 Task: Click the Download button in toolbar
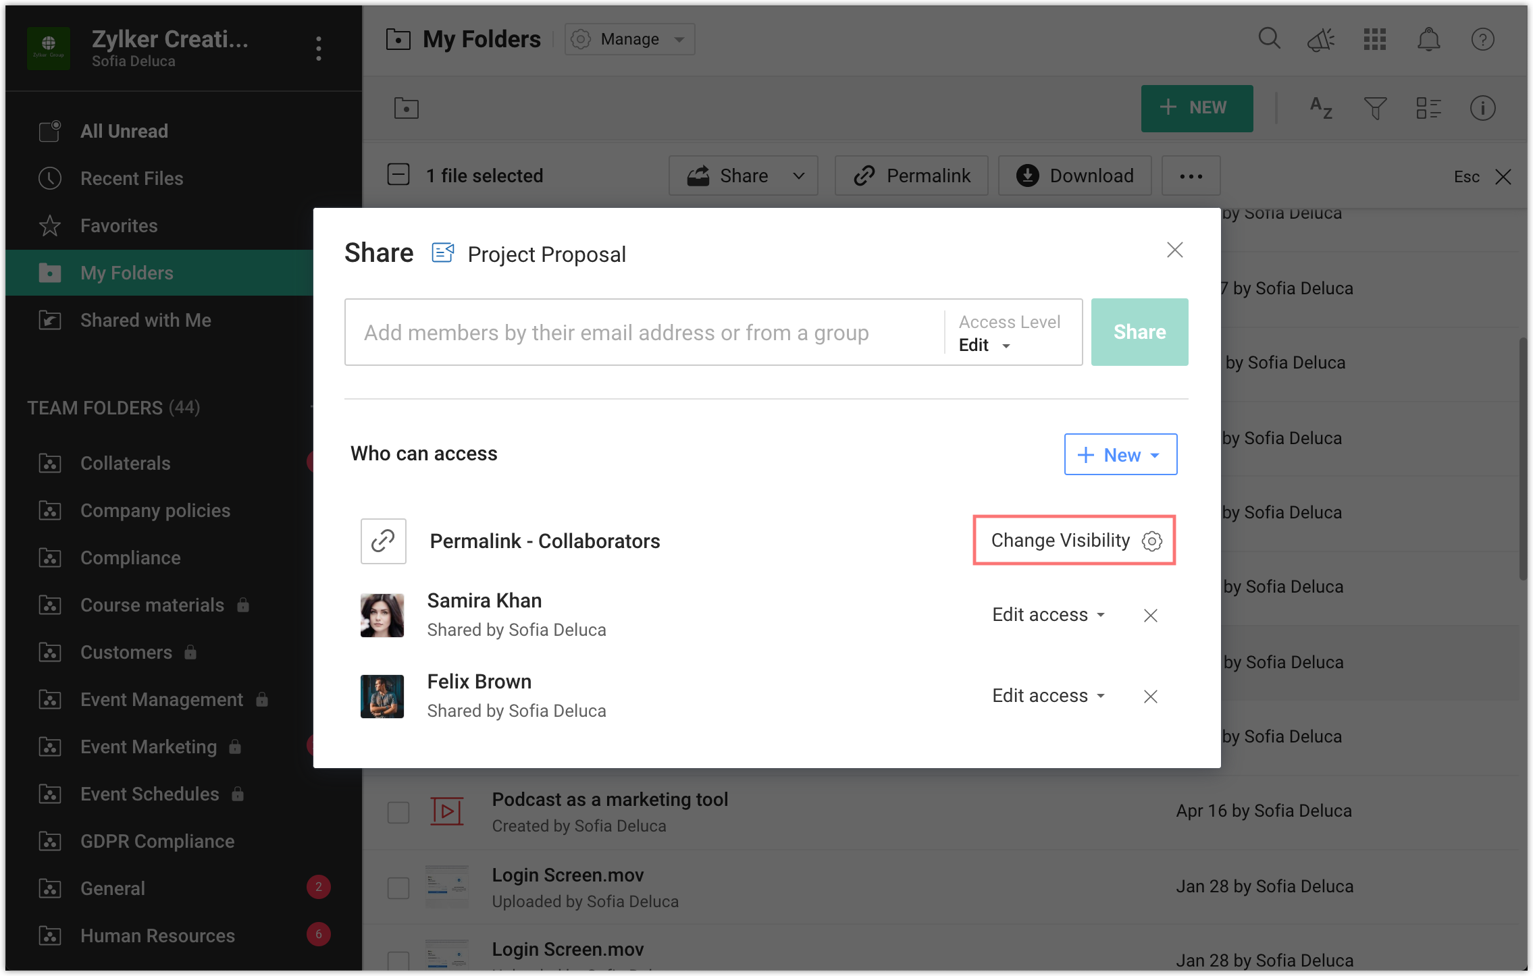point(1074,175)
